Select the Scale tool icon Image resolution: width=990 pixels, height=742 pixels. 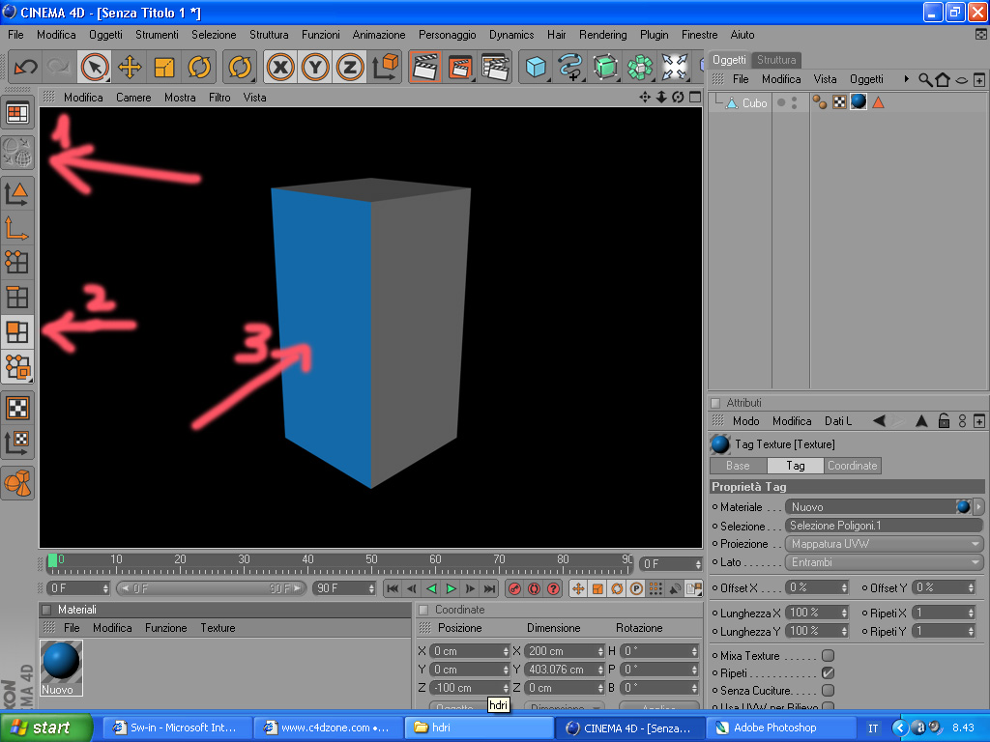(x=164, y=67)
